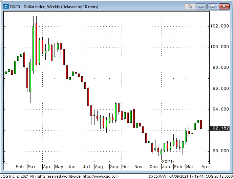Click the May time axis label
Image resolution: width=233 pixels, height=179 pixels.
pyautogui.click(x=59, y=167)
